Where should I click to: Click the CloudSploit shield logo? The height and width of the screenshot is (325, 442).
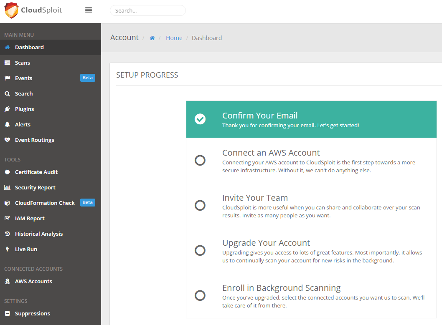pos(12,10)
